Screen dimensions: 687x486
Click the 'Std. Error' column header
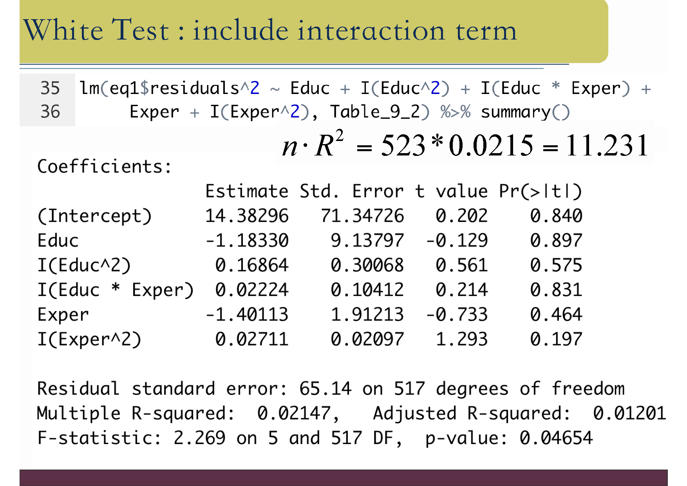pos(351,192)
